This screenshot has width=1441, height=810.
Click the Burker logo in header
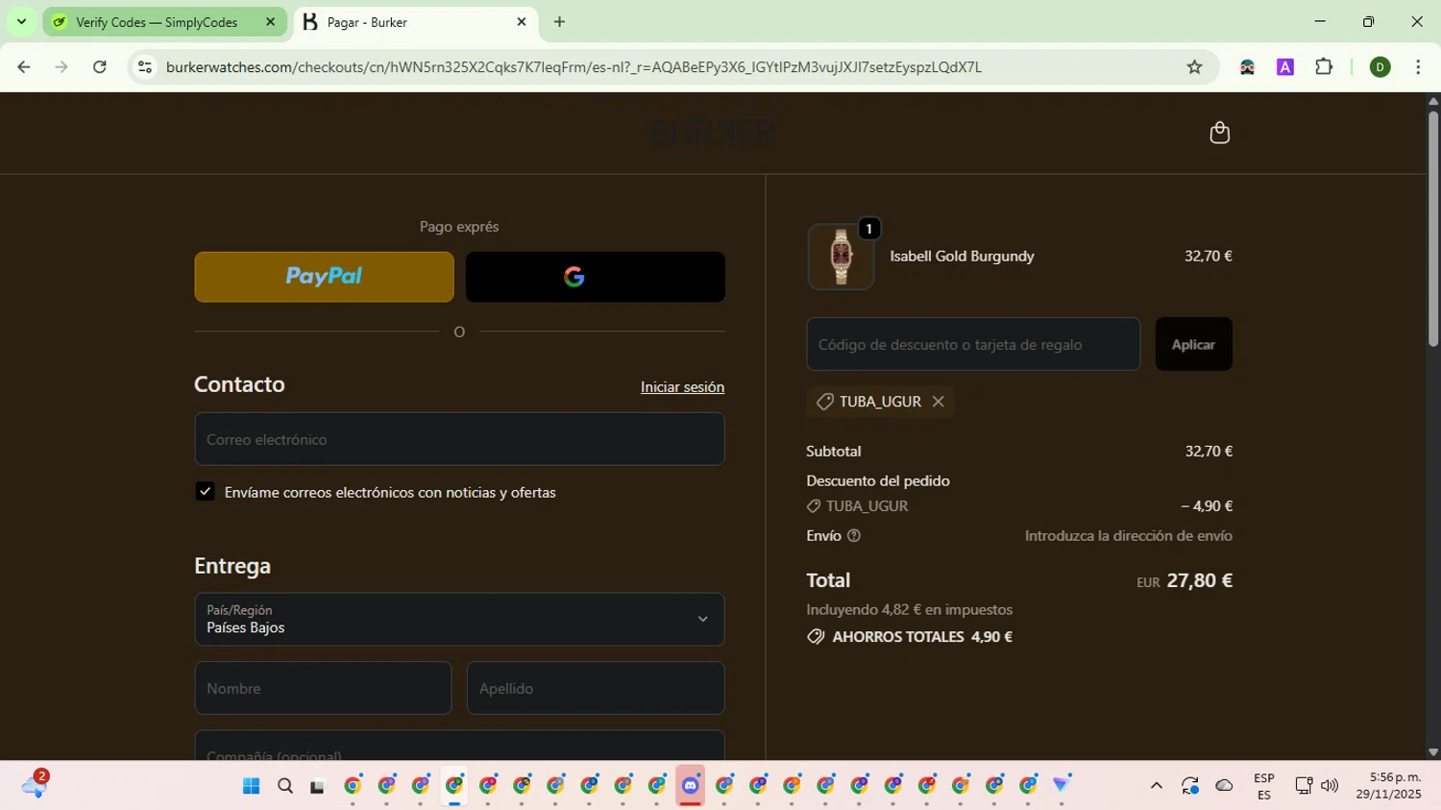coord(713,133)
